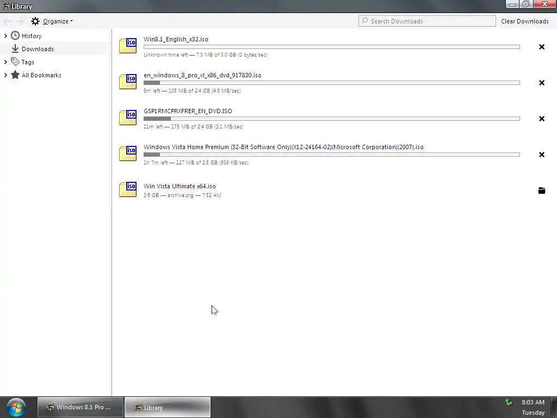Image resolution: width=557 pixels, height=418 pixels.
Task: Click progress bar of Win8.1_English_x32.iso
Action: click(x=331, y=47)
